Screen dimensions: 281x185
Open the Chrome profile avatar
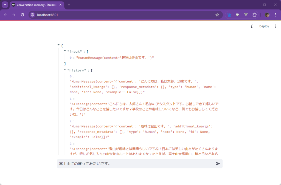[x=267, y=15]
